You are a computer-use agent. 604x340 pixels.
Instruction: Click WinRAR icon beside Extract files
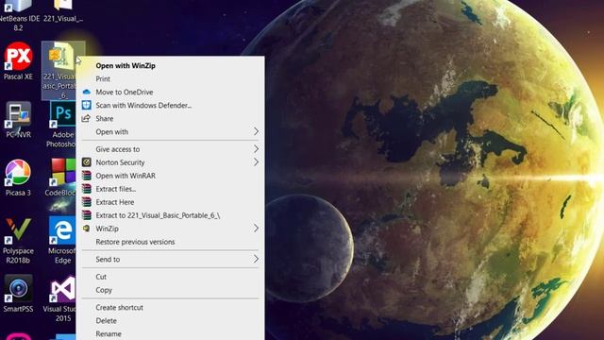tap(87, 189)
